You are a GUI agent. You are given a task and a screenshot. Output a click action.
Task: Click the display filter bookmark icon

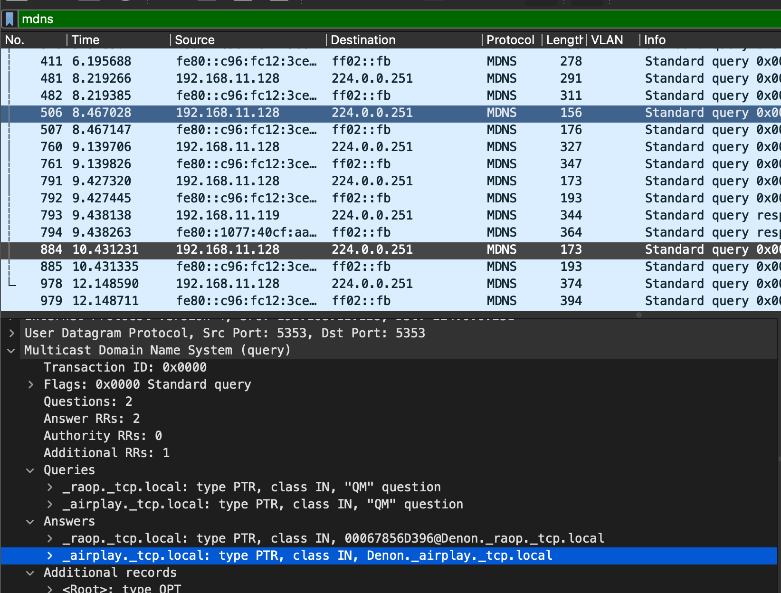click(10, 19)
